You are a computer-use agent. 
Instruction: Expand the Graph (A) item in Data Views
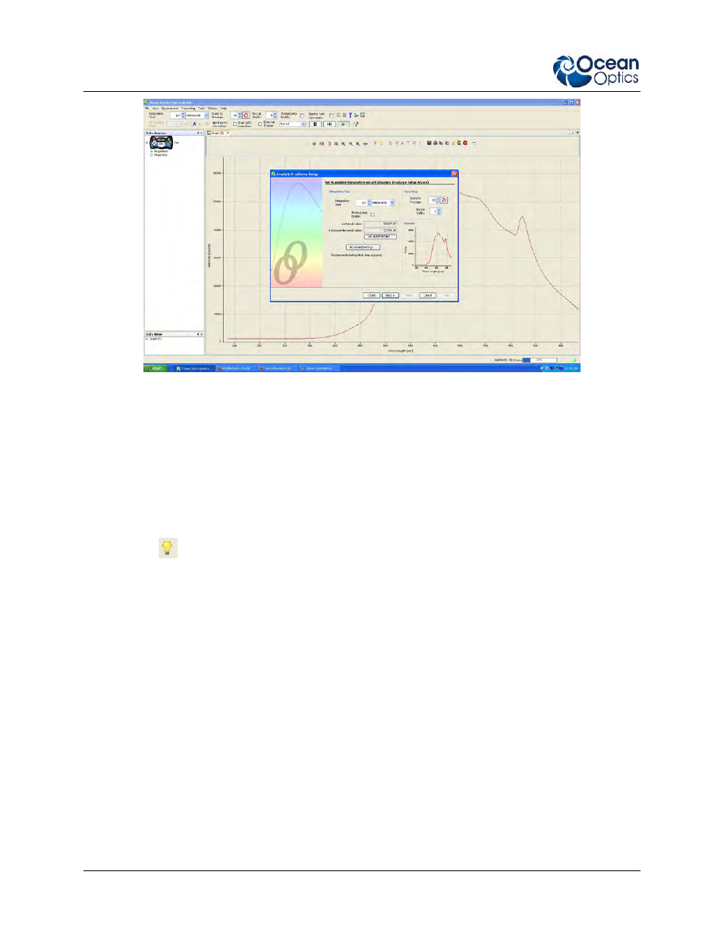tap(147, 339)
